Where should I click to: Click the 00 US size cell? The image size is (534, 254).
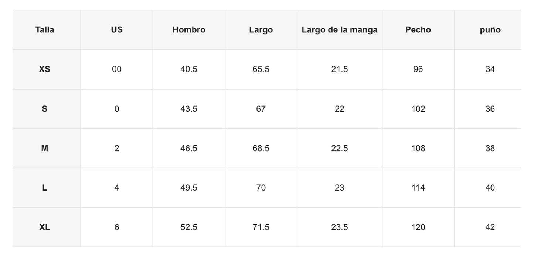117,69
